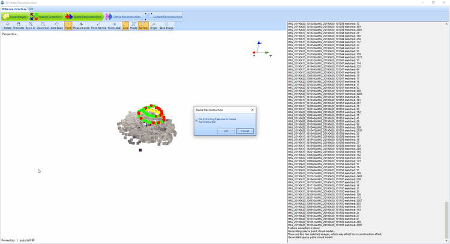This screenshot has height=244, width=450.
Task: Uncheck Re-Extracting Features in Dense Reconstruction
Action: (196, 119)
